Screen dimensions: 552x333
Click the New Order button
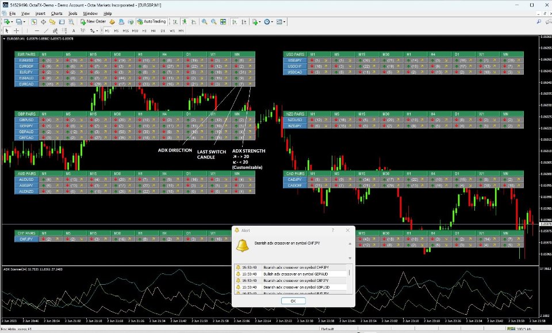click(93, 22)
